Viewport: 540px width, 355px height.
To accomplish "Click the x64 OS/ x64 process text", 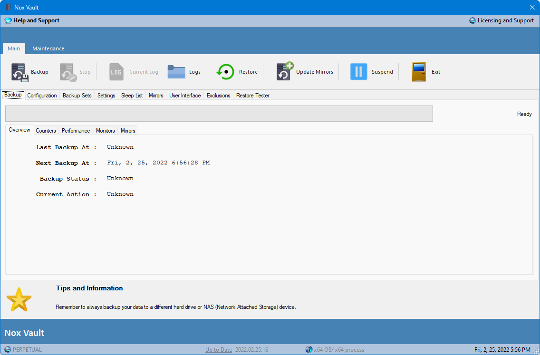I will click(x=339, y=349).
